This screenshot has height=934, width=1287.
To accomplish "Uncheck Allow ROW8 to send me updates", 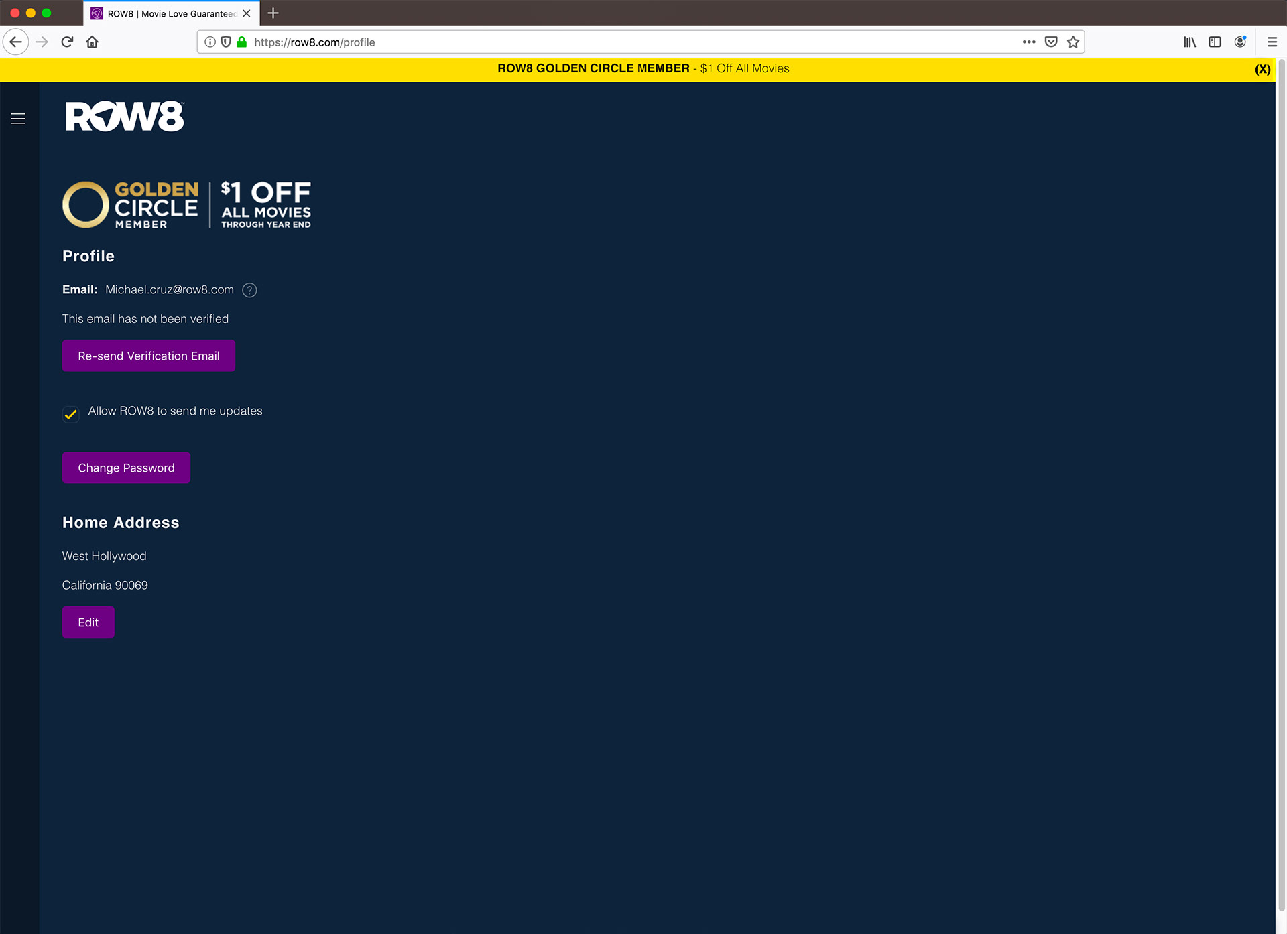I will click(70, 414).
